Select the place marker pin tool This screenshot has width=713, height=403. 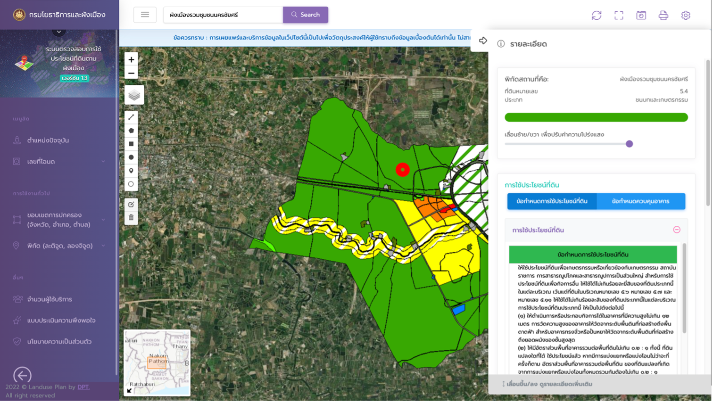coord(131,171)
